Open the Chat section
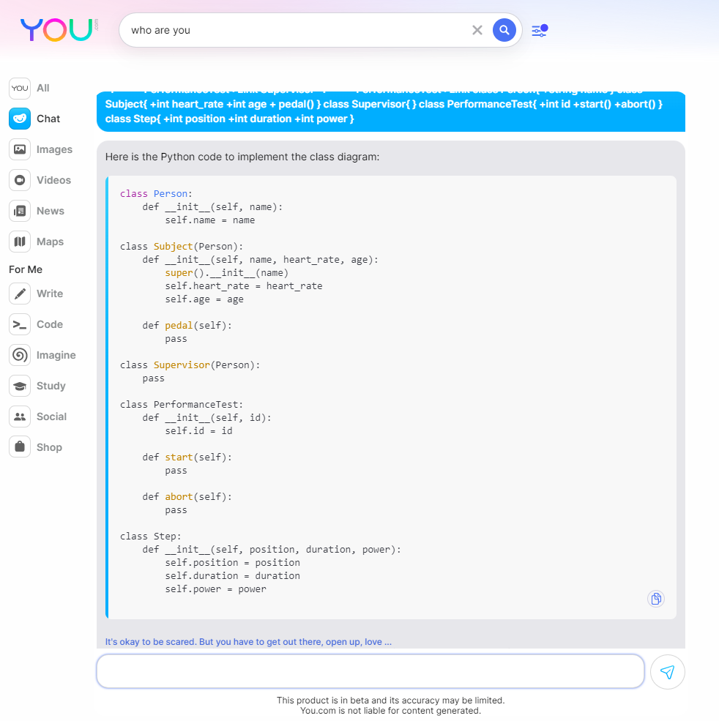The image size is (719, 721). [x=35, y=119]
